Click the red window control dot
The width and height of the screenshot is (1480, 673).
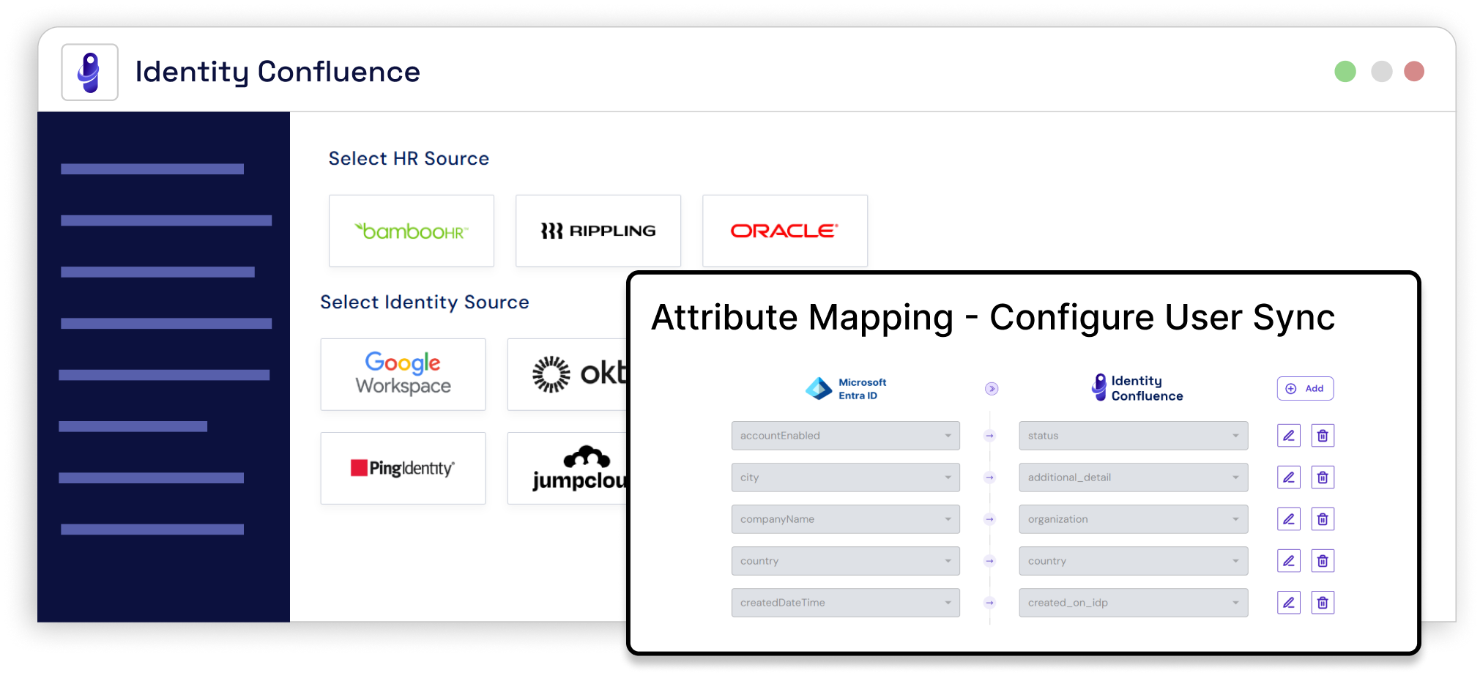coord(1414,71)
